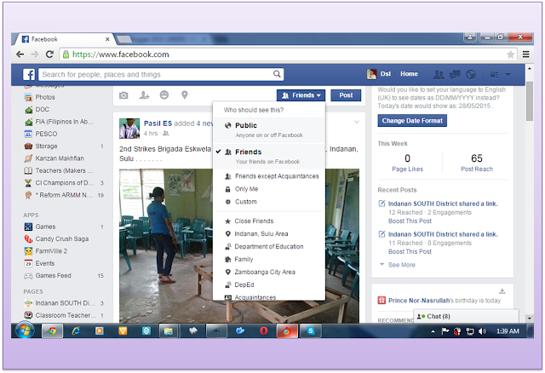Click the Post Reach count 65
545x373 pixels.
tap(477, 158)
